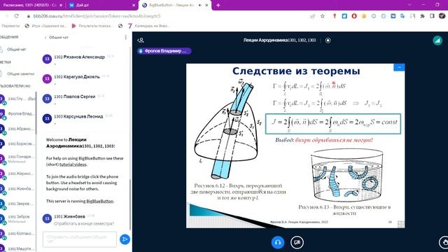Close the VK browser tab
Viewport: 448px width, 252px height.
(134, 5)
